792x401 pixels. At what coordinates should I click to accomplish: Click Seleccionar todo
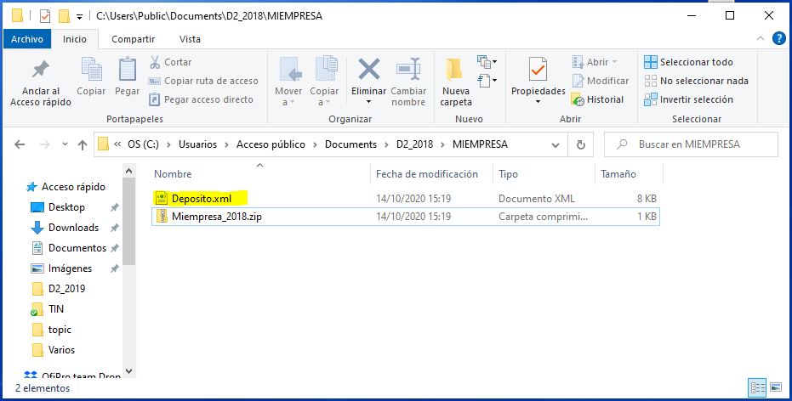coord(688,62)
